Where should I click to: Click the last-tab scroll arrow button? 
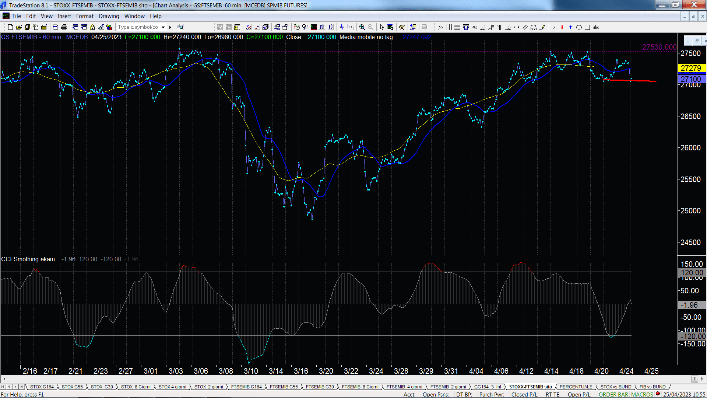pos(22,387)
